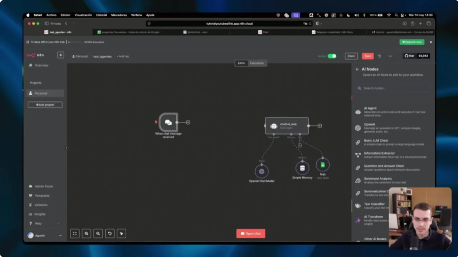Click the plus button beside the n8n logo
458x257 pixels.
point(60,55)
